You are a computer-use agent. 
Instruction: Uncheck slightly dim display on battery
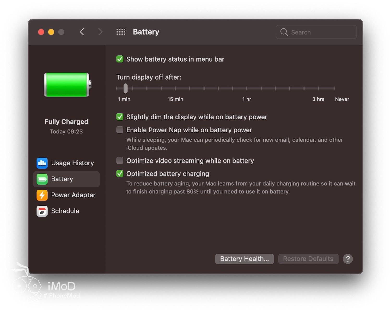coord(120,117)
